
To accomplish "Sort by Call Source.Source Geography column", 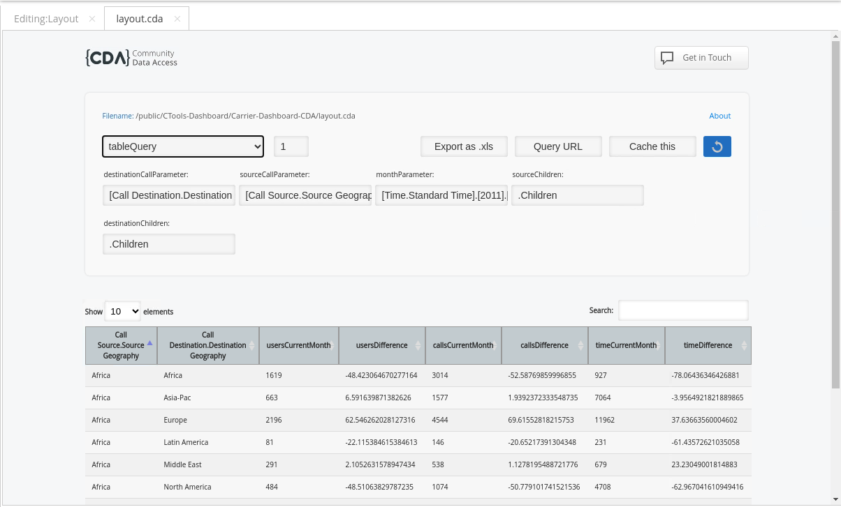I will 121,345.
